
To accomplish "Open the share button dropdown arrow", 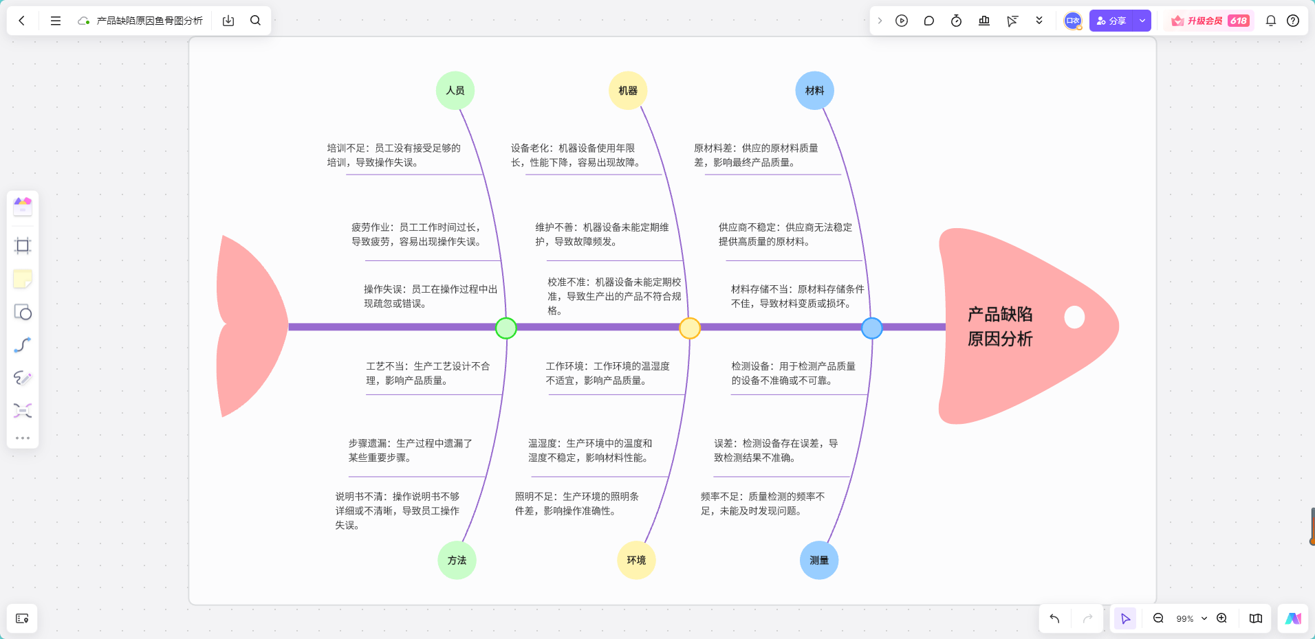I will (x=1142, y=21).
